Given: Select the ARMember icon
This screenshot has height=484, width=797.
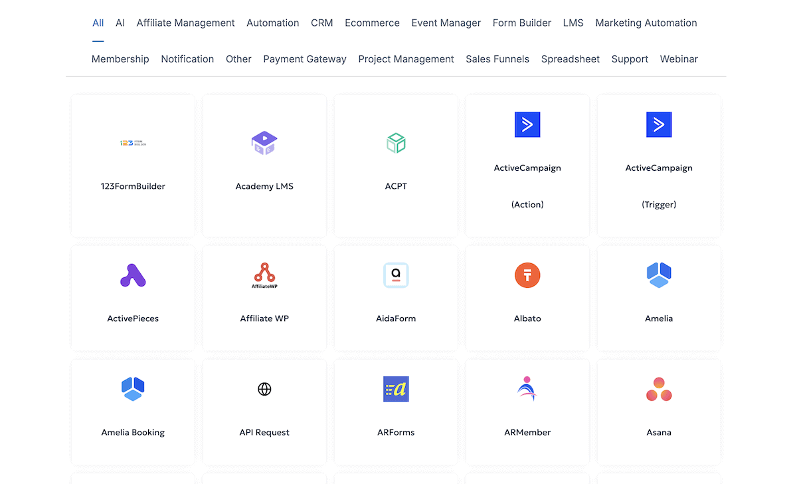Looking at the screenshot, I should point(527,389).
